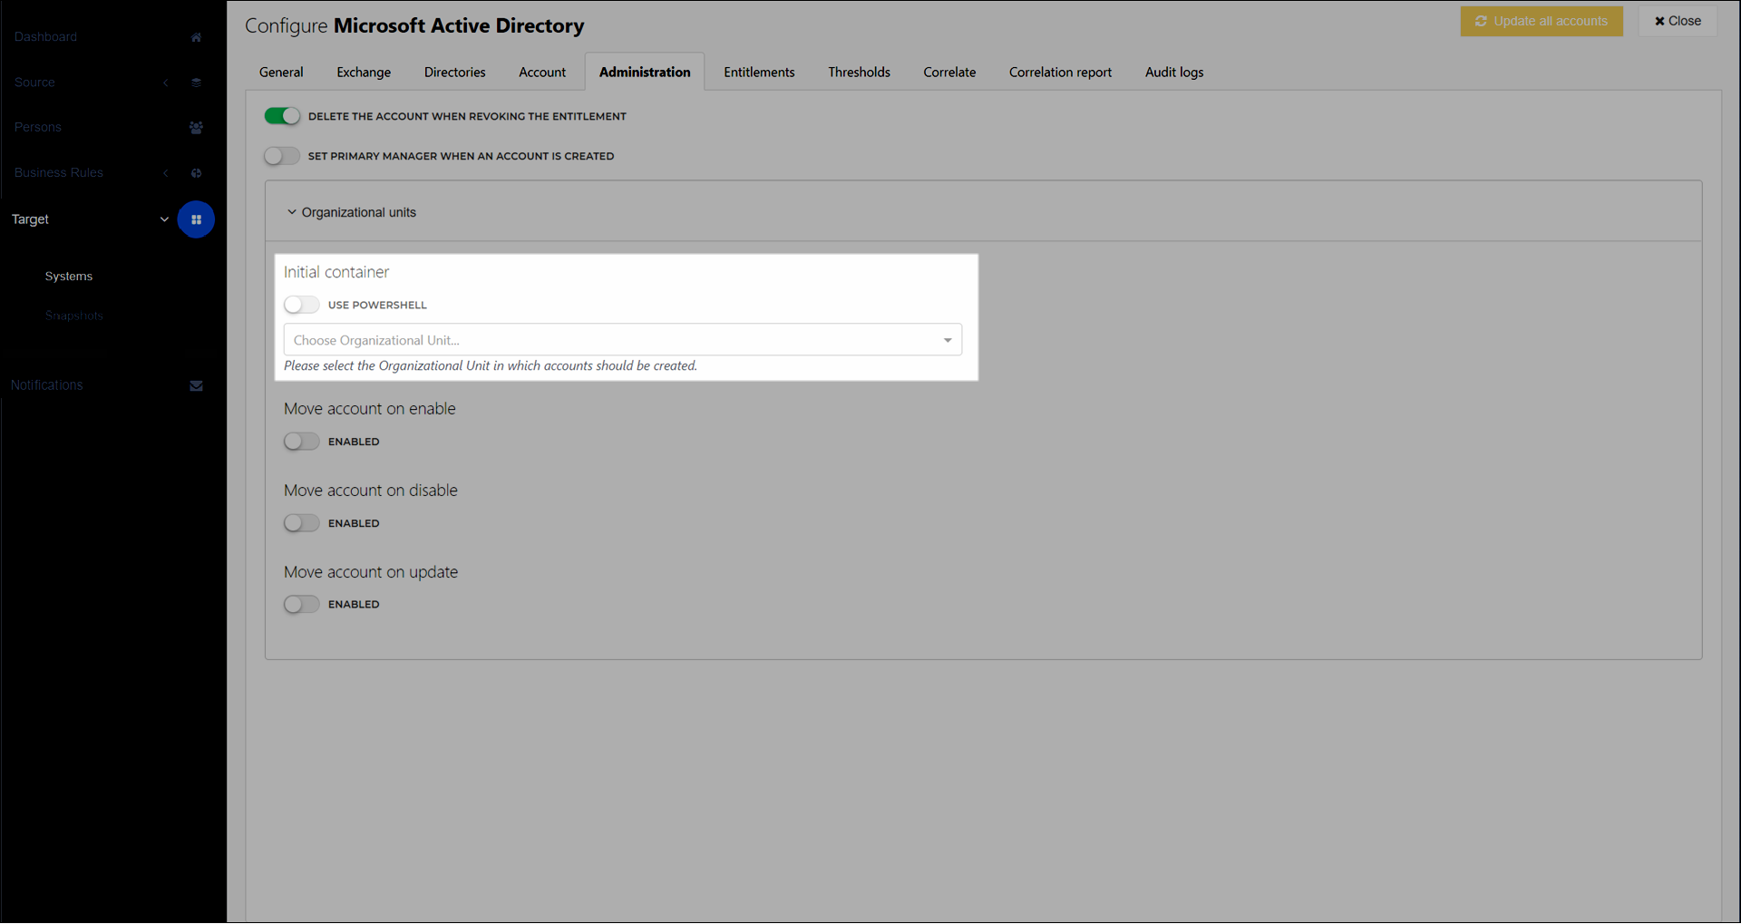The height and width of the screenshot is (924, 1741).
Task: Open the Account tab
Action: point(542,73)
